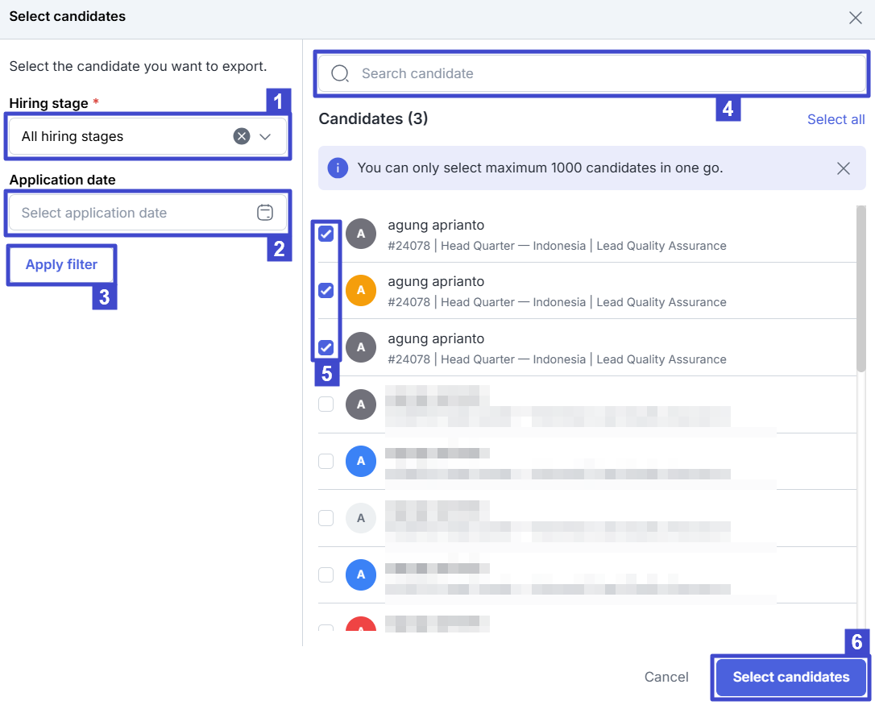Click the search magnifier icon
The height and width of the screenshot is (705, 875).
pos(340,73)
